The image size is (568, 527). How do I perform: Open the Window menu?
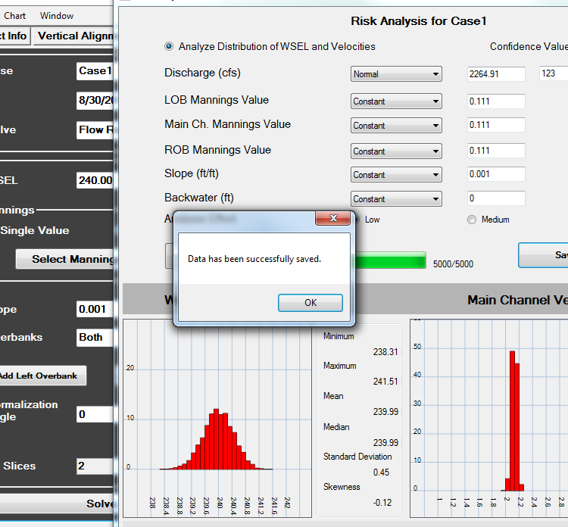click(x=57, y=16)
